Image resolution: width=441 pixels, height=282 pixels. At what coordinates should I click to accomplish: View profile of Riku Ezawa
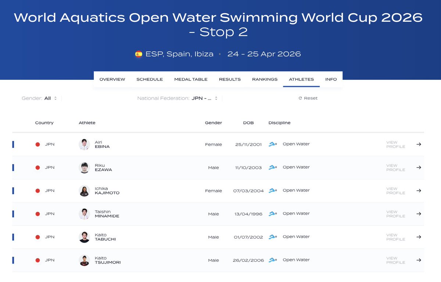click(395, 168)
